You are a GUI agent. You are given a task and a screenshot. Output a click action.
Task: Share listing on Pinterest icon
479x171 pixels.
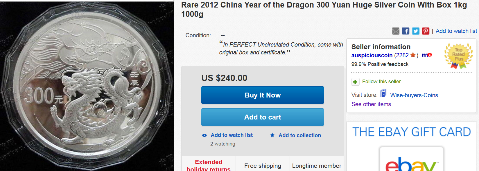pos(426,31)
